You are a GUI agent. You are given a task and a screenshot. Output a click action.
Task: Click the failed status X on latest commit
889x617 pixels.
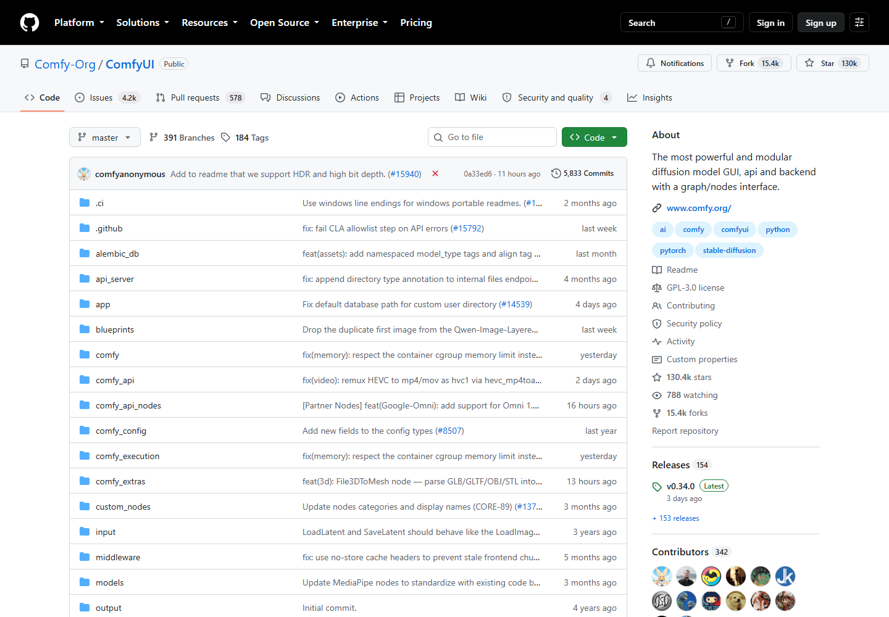(x=435, y=173)
